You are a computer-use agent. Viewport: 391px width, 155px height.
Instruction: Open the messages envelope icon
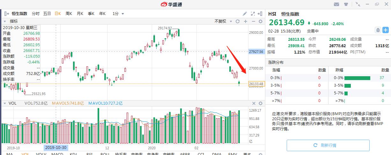click(336, 4)
